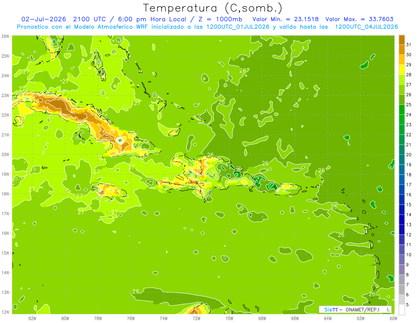Click the 21N latitude axis label

coord(5,134)
